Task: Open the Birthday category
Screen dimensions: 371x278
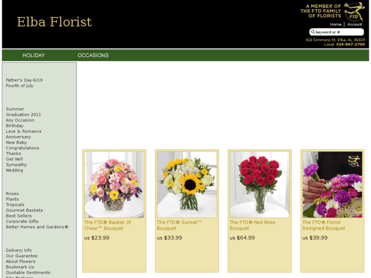Action: point(15,125)
